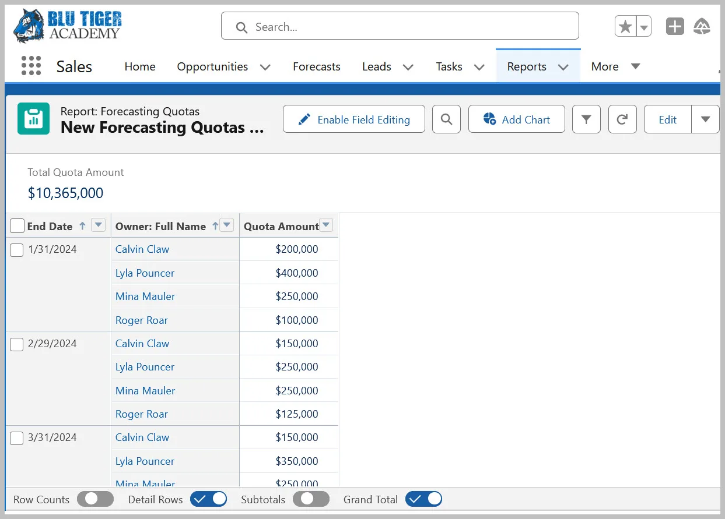725x519 pixels.
Task: Click the search report table magnifier icon
Action: 446,119
